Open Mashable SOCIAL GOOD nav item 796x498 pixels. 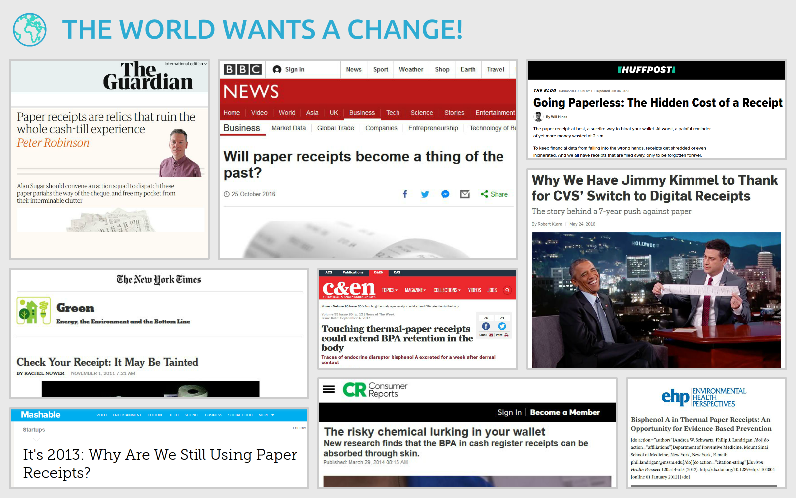coord(240,415)
